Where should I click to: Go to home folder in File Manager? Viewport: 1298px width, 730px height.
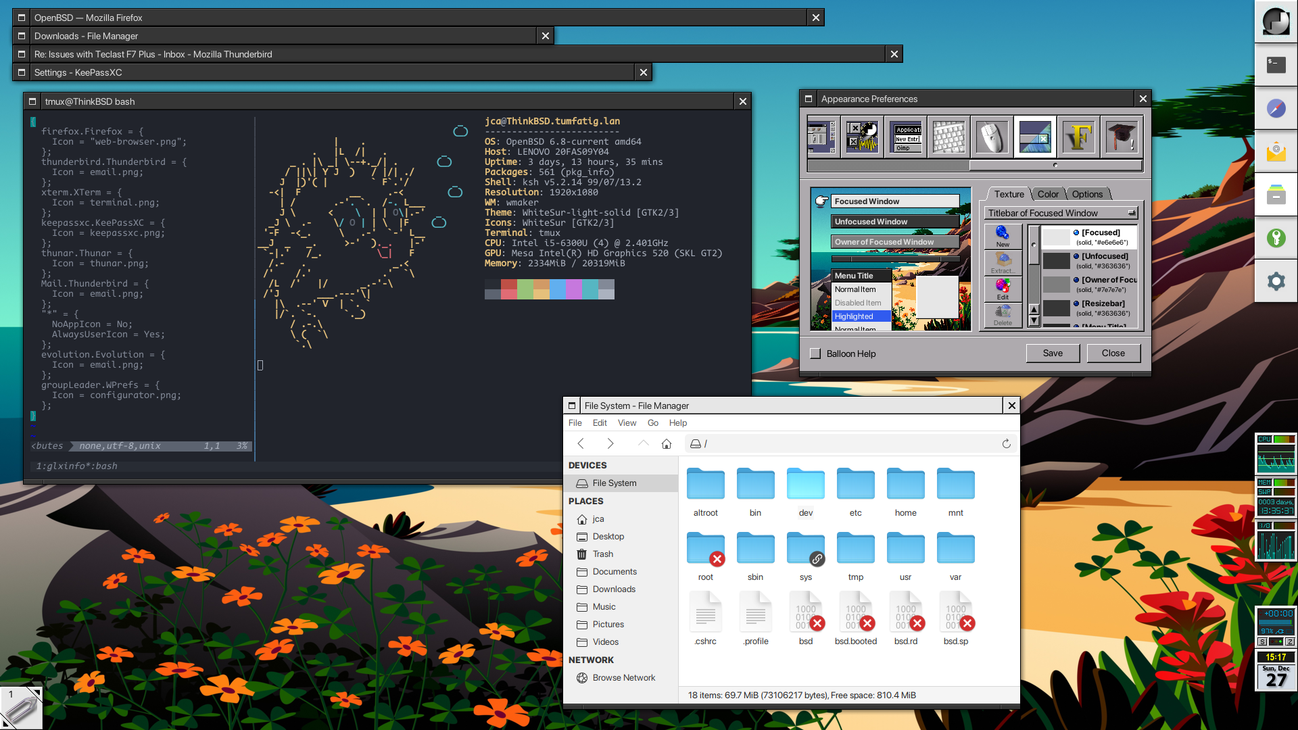[x=667, y=443]
